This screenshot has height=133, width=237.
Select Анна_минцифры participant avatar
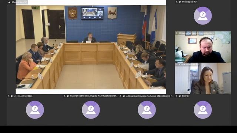point(35,110)
